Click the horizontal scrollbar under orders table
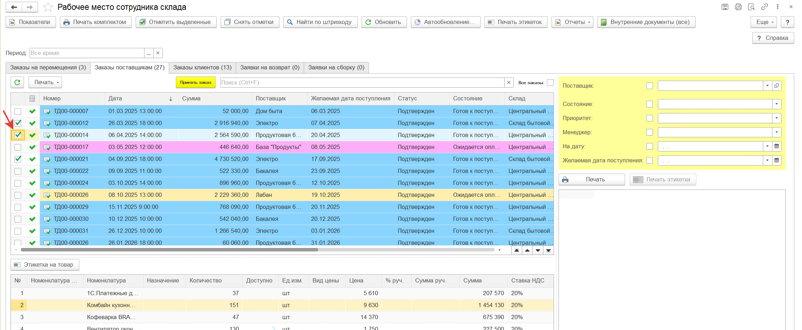Screen dimensions: 802x330 point(169,250)
